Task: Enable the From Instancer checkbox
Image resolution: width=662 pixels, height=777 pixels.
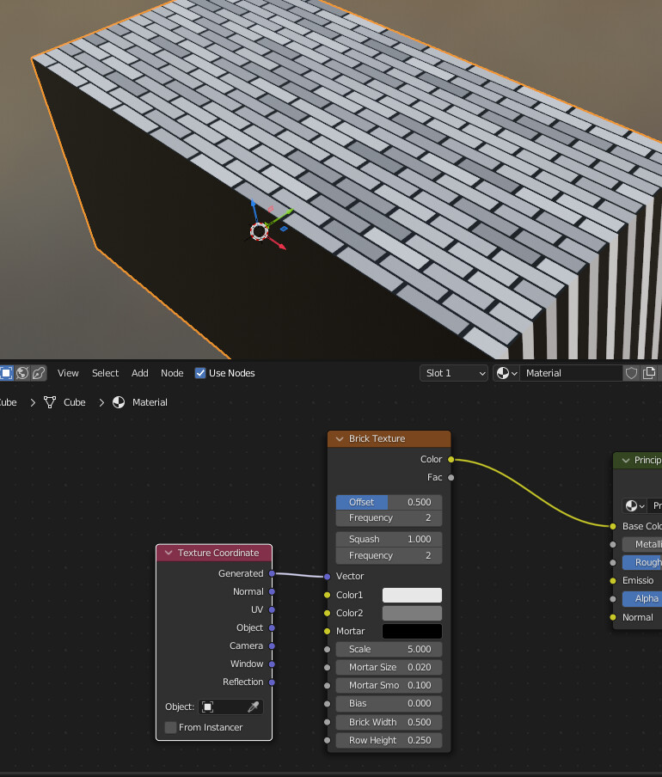Action: [170, 727]
